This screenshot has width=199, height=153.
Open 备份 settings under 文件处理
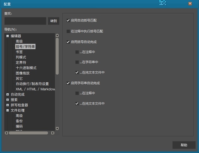point(19,121)
